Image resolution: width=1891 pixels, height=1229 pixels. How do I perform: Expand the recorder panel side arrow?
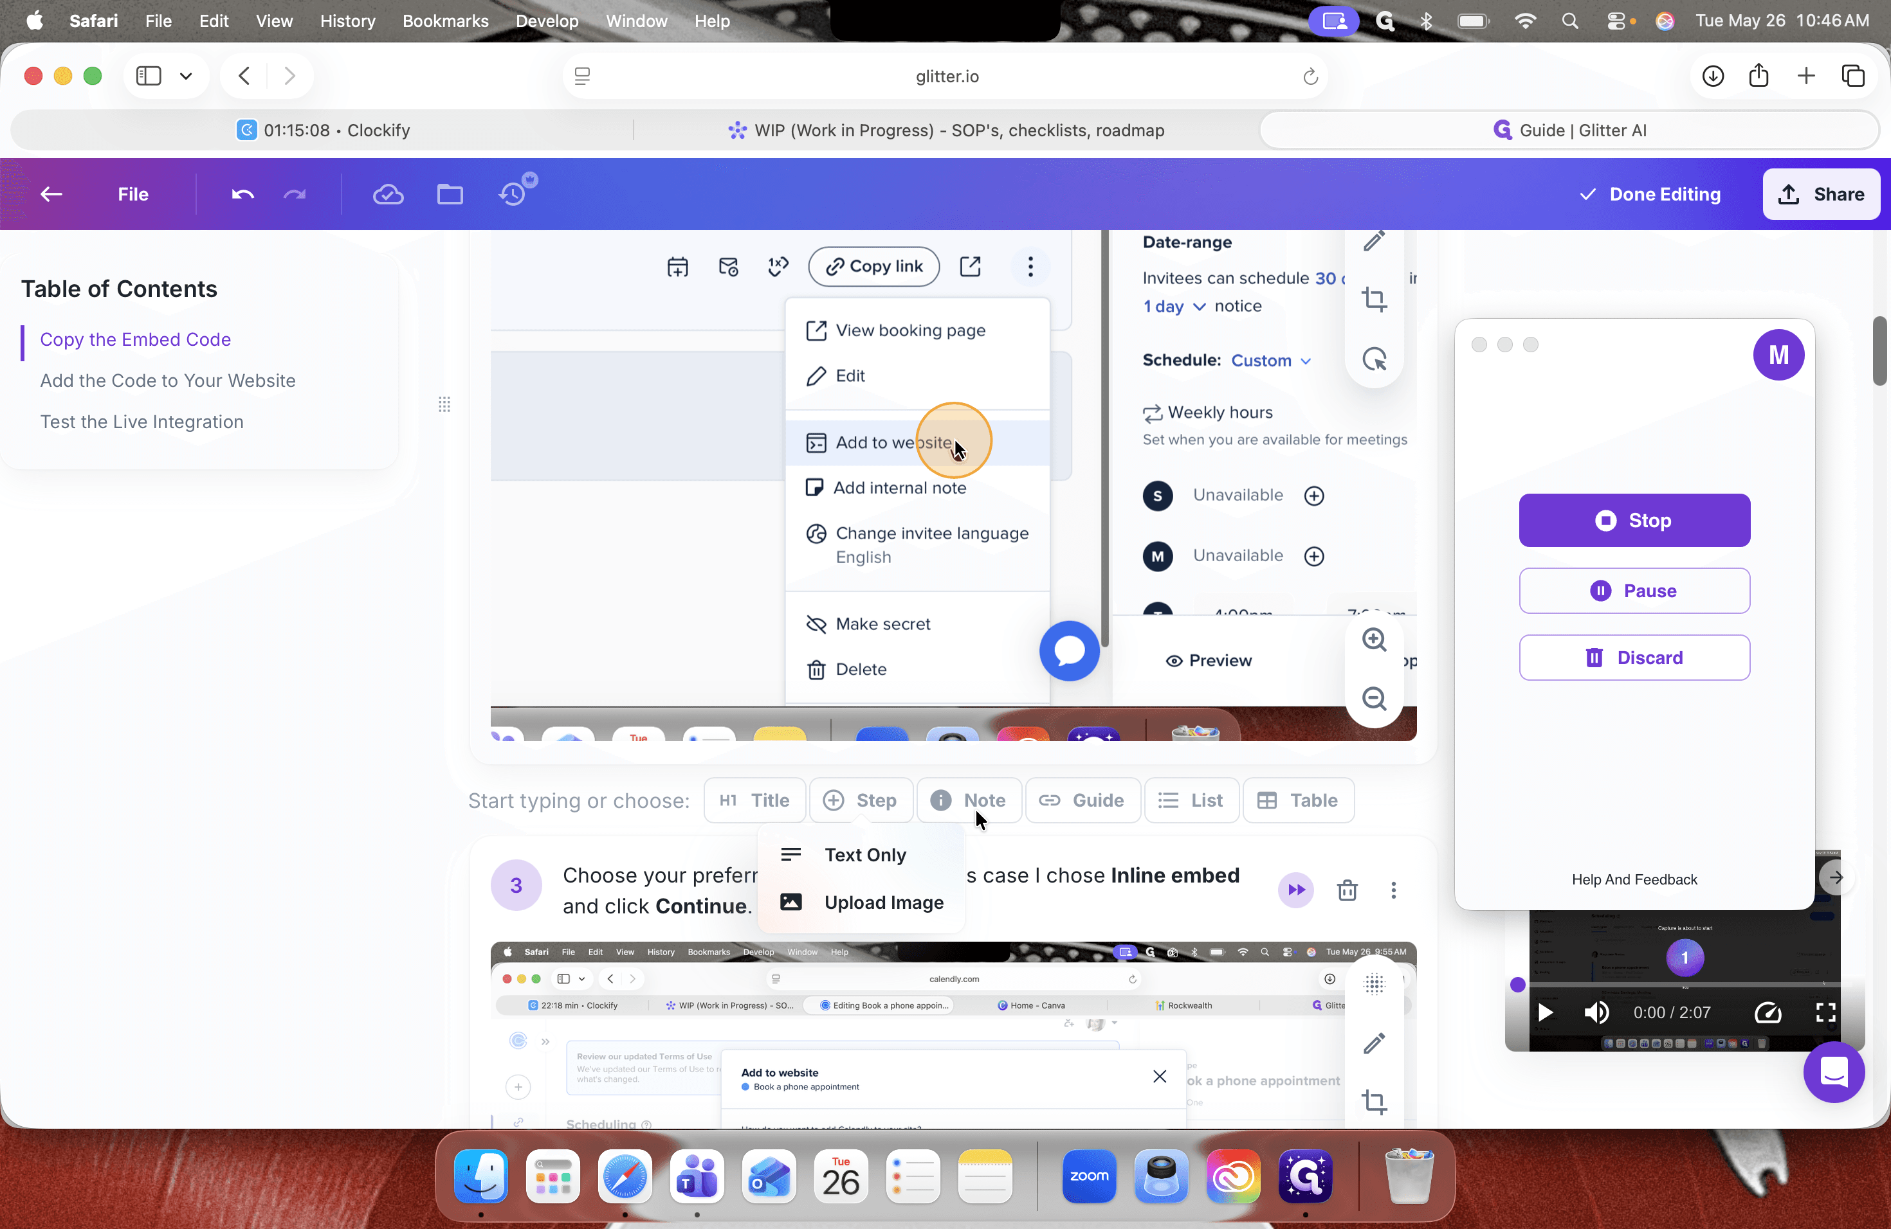pos(1836,877)
